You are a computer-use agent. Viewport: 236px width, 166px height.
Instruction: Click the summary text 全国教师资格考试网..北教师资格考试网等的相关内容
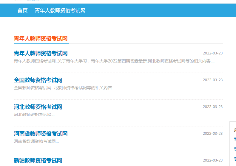[65, 88]
